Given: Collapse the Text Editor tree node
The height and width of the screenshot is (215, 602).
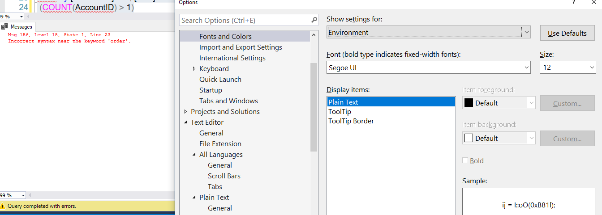Looking at the screenshot, I should click(185, 122).
